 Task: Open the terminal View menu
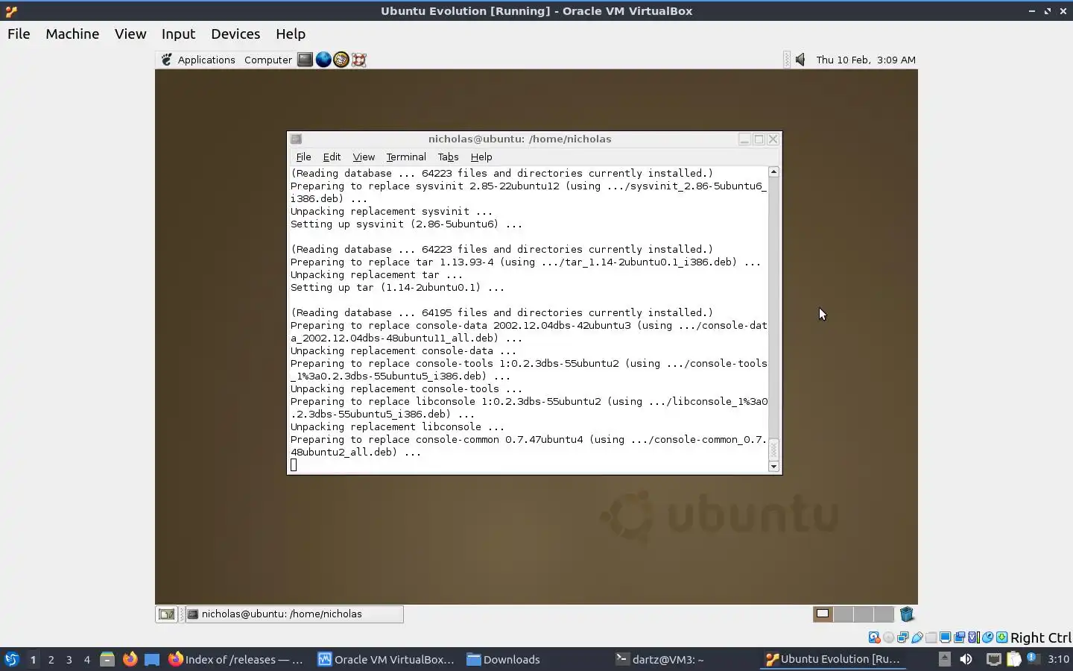click(x=364, y=157)
